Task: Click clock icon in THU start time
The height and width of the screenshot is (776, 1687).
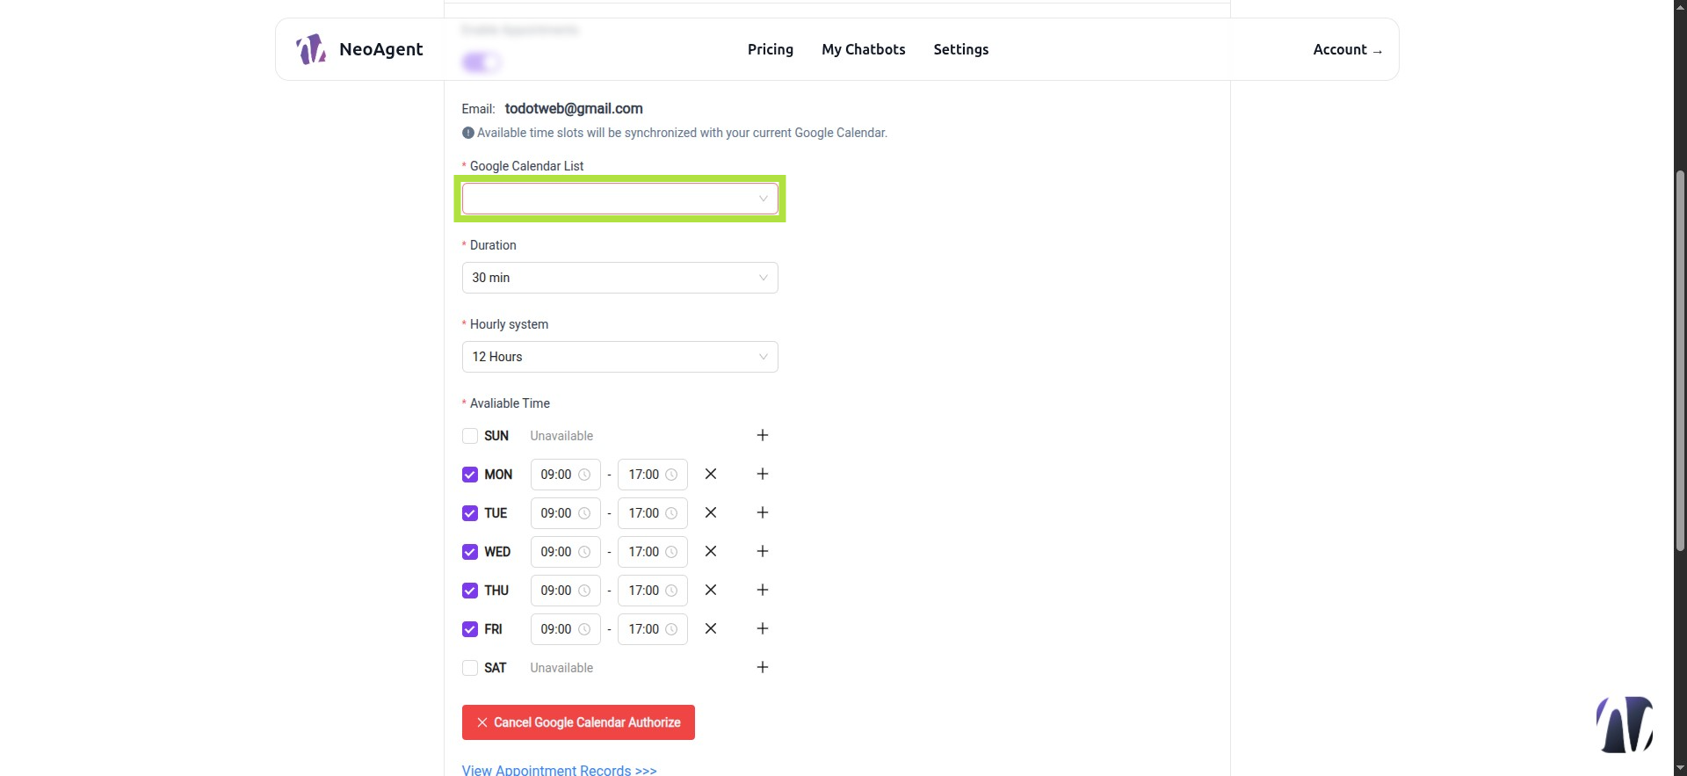Action: click(584, 591)
